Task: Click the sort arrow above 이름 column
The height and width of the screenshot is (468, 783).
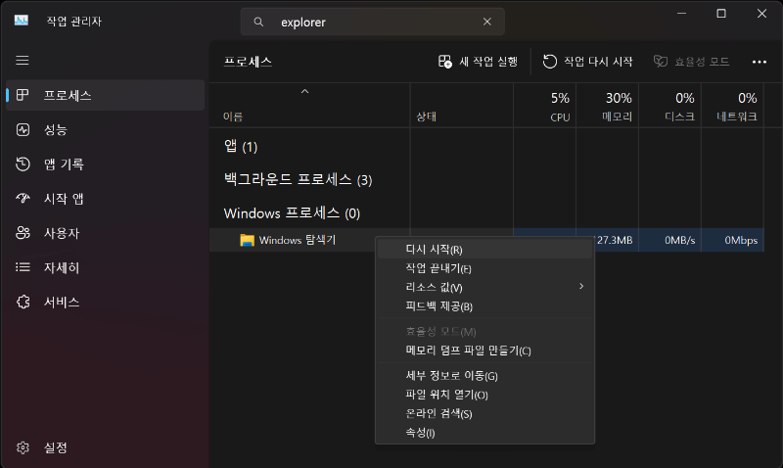Action: (x=304, y=91)
